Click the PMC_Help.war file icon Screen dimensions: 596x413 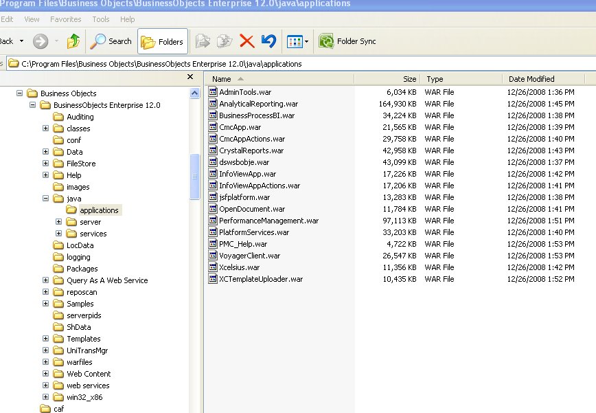click(x=213, y=243)
